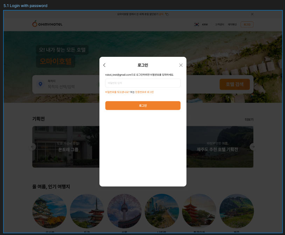Choose login with verification code link
The width and height of the screenshot is (285, 235).
pos(145,92)
